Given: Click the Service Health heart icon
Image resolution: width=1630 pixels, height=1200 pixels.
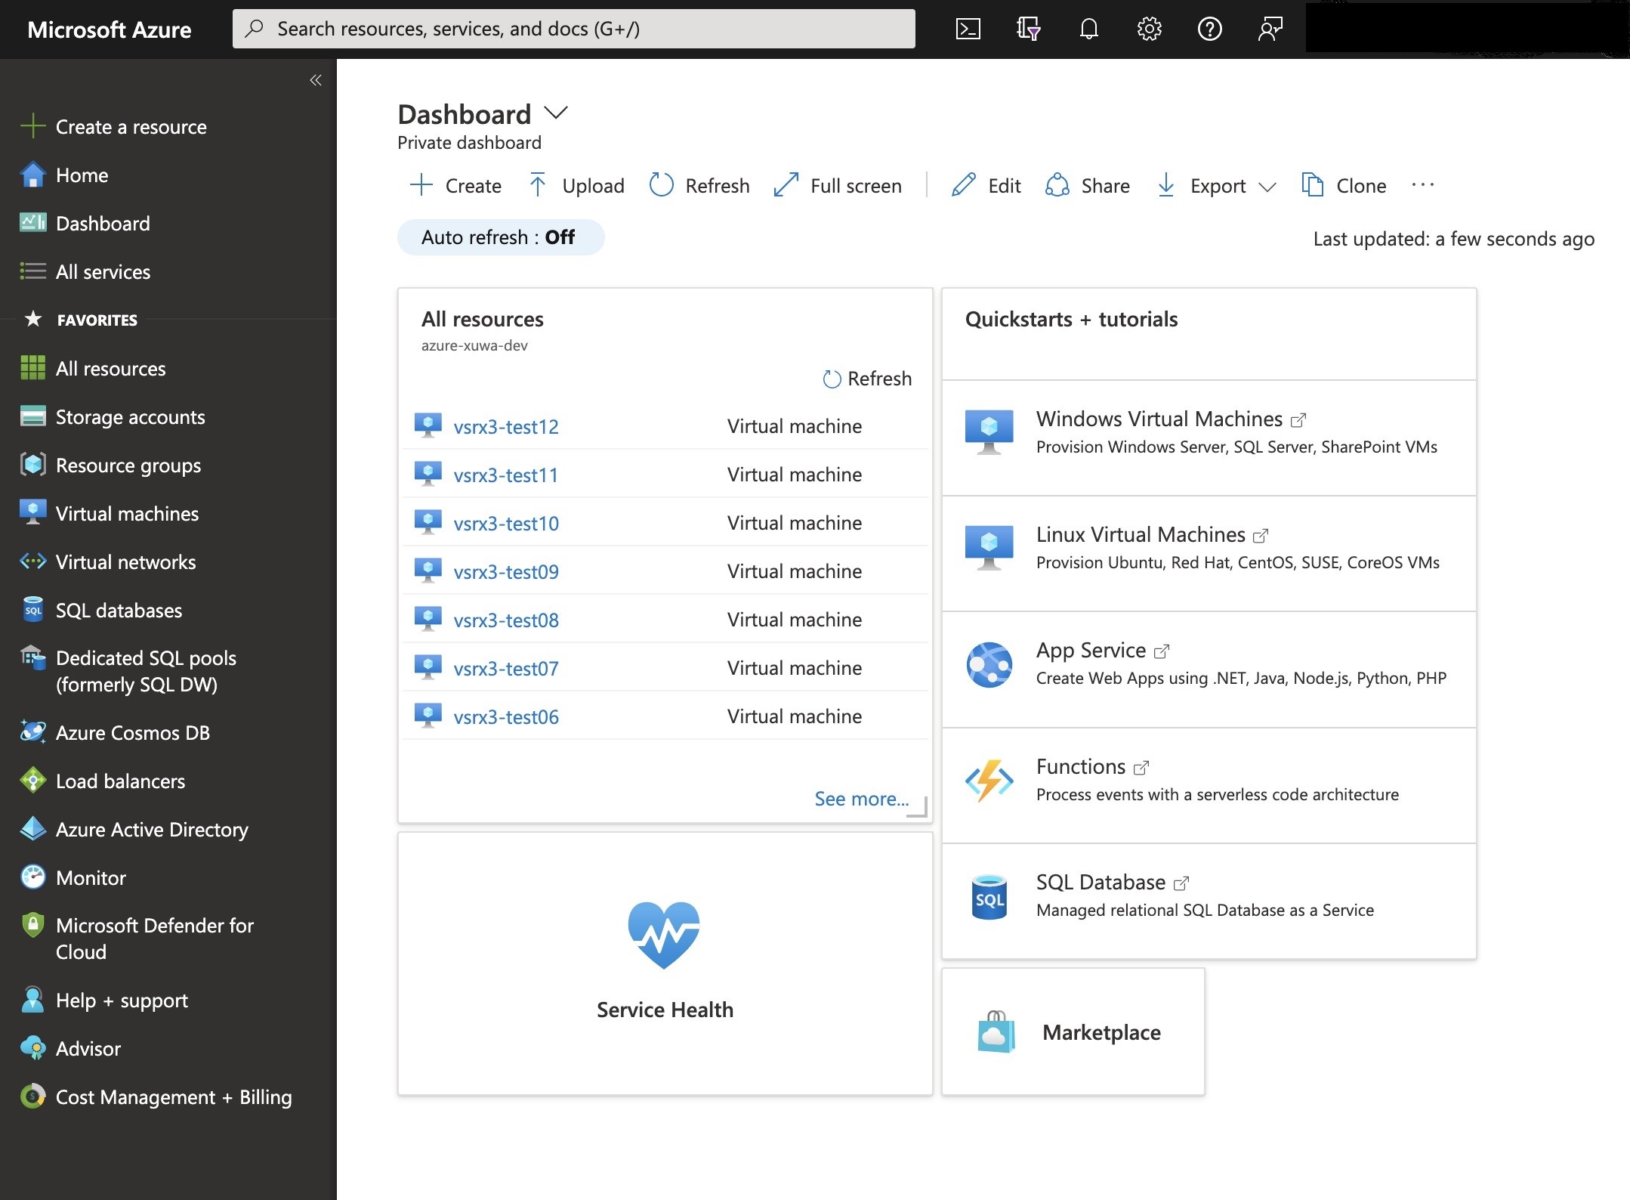Looking at the screenshot, I should (x=664, y=934).
